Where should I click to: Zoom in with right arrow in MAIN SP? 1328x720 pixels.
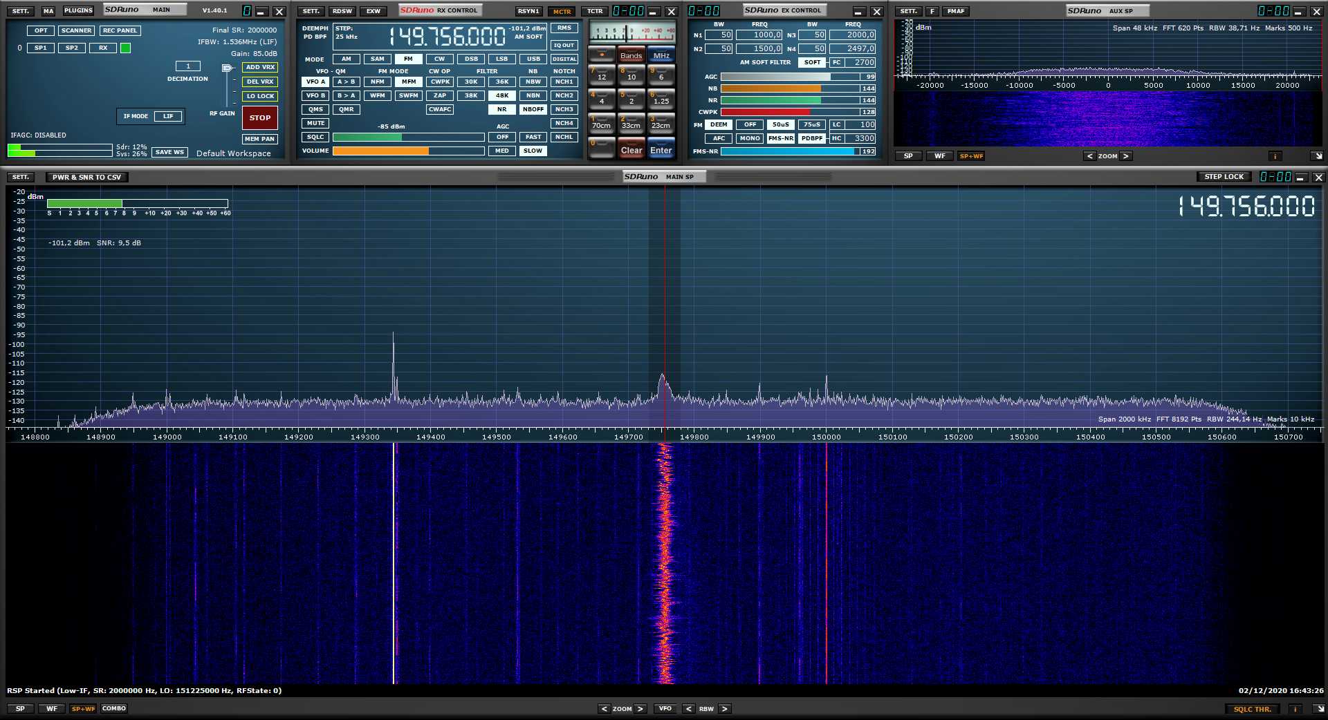coord(640,709)
